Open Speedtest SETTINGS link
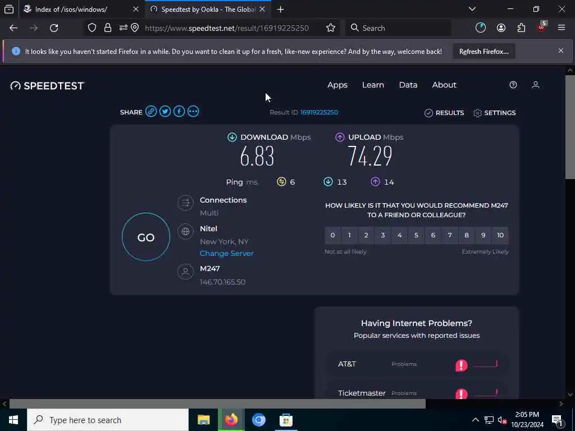 click(x=494, y=113)
